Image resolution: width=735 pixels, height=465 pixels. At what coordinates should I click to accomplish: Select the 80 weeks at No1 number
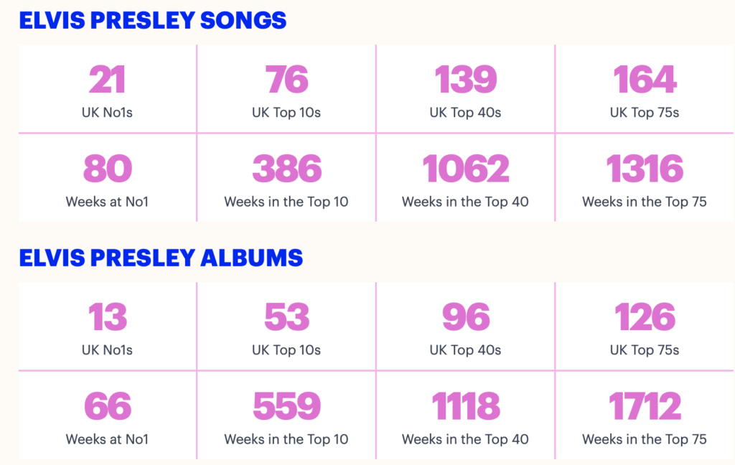pos(107,169)
